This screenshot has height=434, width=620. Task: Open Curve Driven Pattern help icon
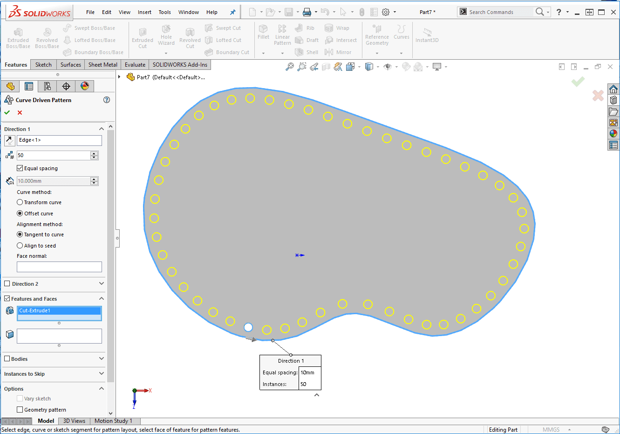[x=107, y=100]
